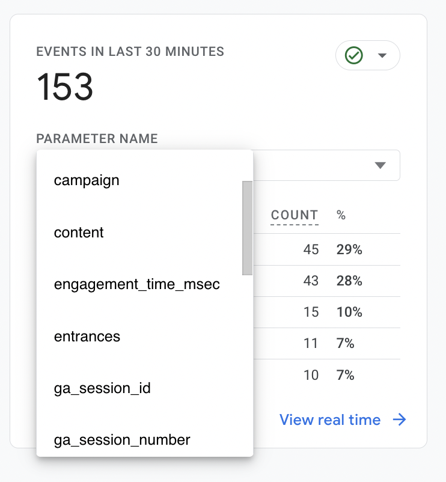446x482 pixels.
Task: Click the green checkmark status icon
Action: 354,55
